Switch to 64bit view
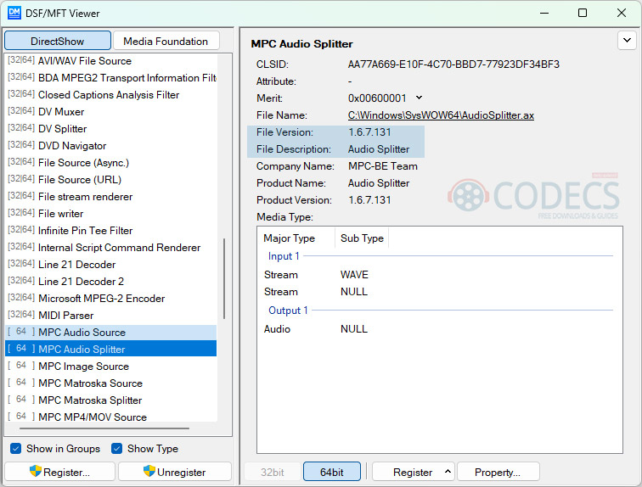The height and width of the screenshot is (487, 642). (x=332, y=472)
